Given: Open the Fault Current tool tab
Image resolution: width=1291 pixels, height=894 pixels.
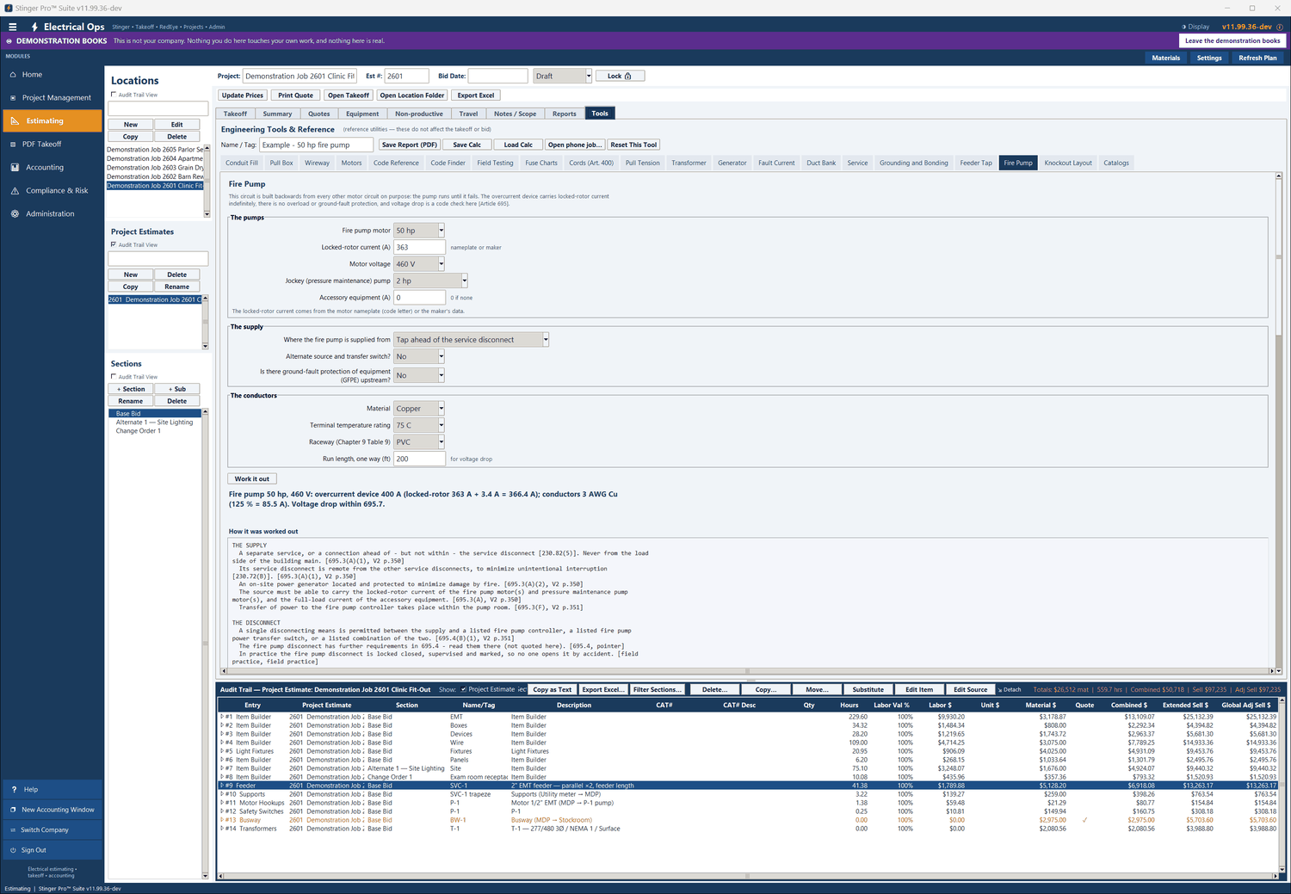Looking at the screenshot, I should coord(776,163).
